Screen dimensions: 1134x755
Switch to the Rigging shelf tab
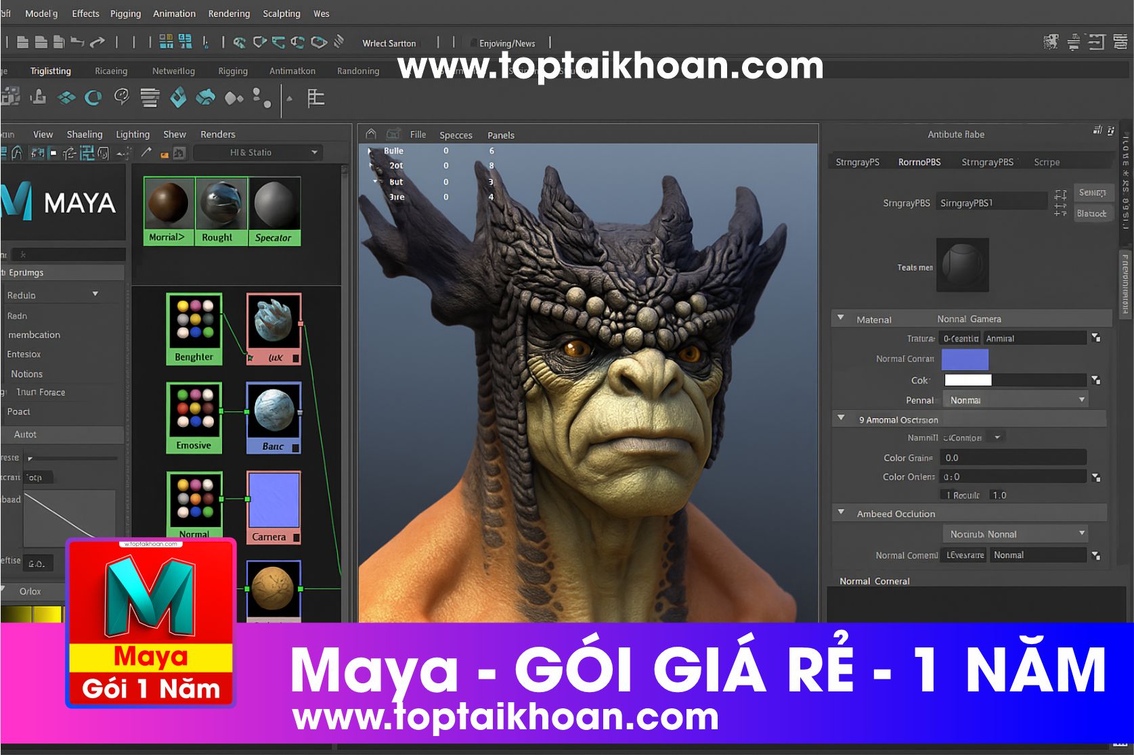(x=233, y=71)
